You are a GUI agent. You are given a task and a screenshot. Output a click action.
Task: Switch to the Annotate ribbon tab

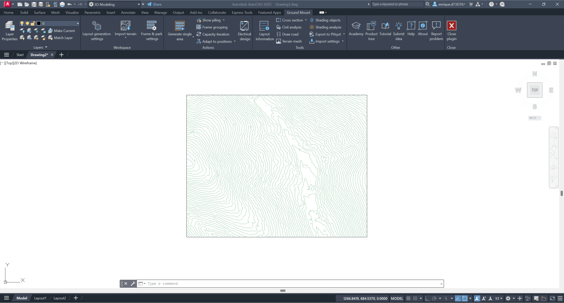(x=128, y=13)
